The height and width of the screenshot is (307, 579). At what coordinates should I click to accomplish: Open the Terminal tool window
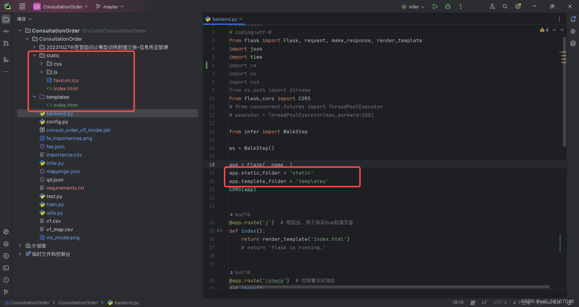click(x=6, y=268)
